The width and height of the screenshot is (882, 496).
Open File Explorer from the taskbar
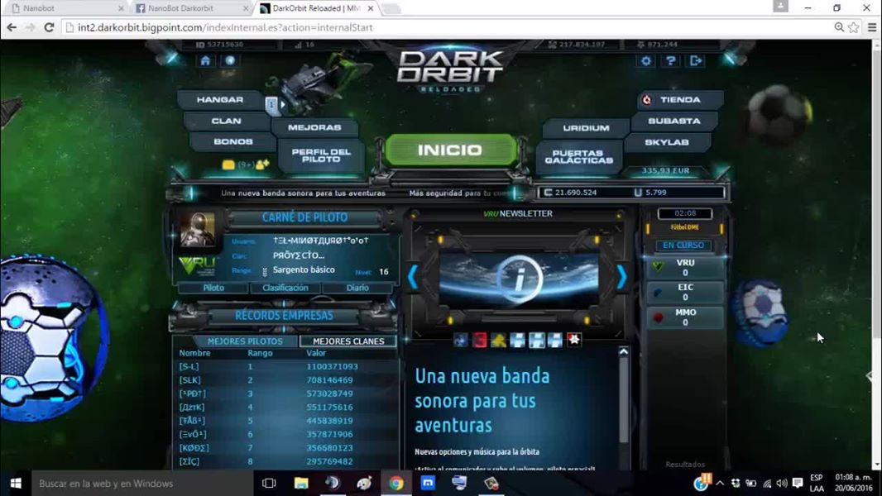click(301, 484)
